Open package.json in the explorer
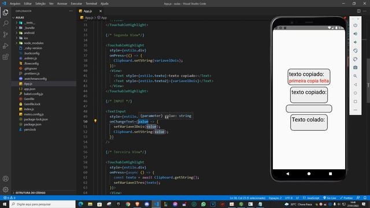370x208 pixels. 32,124
